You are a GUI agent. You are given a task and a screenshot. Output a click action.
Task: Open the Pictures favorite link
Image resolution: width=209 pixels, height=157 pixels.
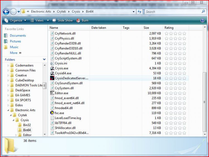pos(15,41)
